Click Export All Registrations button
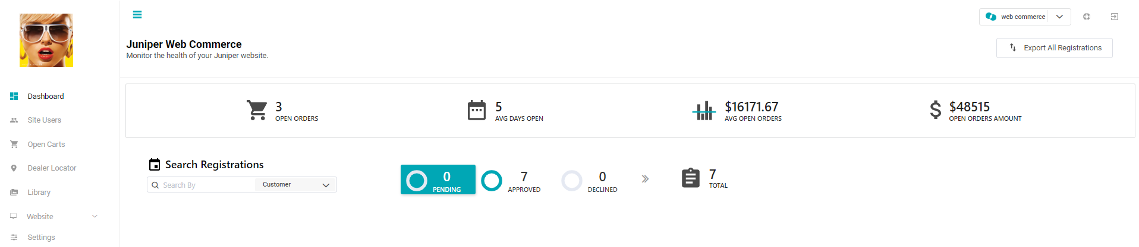Image resolution: width=1139 pixels, height=247 pixels. pyautogui.click(x=1055, y=48)
